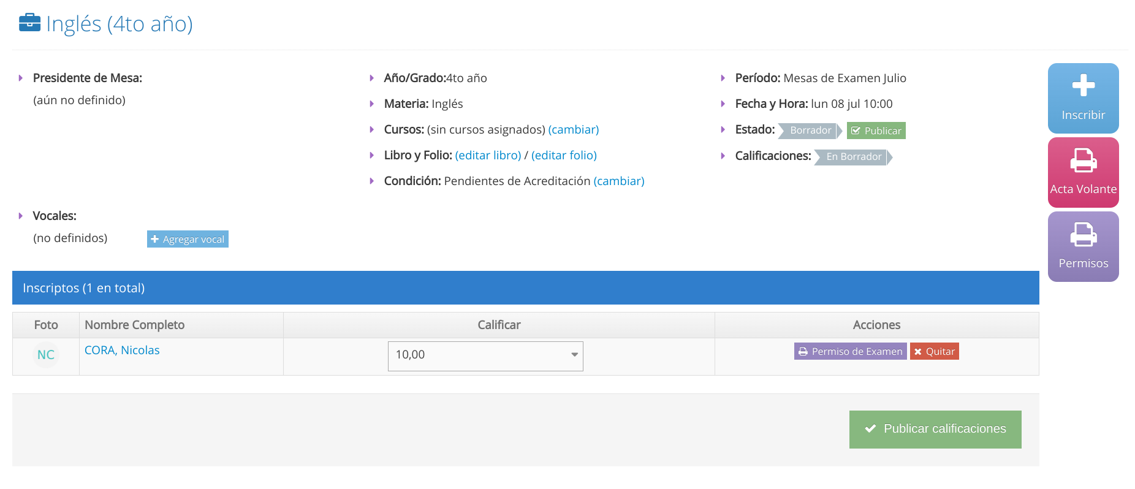Click the Borrador status label
The width and height of the screenshot is (1135, 489).
click(810, 131)
